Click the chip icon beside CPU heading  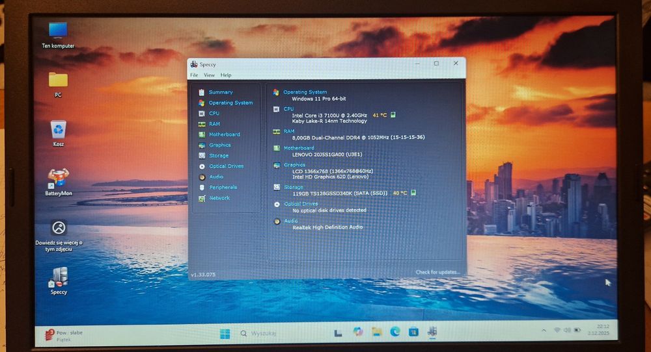point(276,109)
